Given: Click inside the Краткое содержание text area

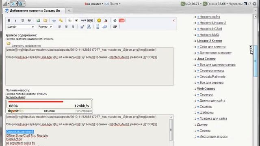Looking at the screenshot, I should pyautogui.click(x=89, y=67).
